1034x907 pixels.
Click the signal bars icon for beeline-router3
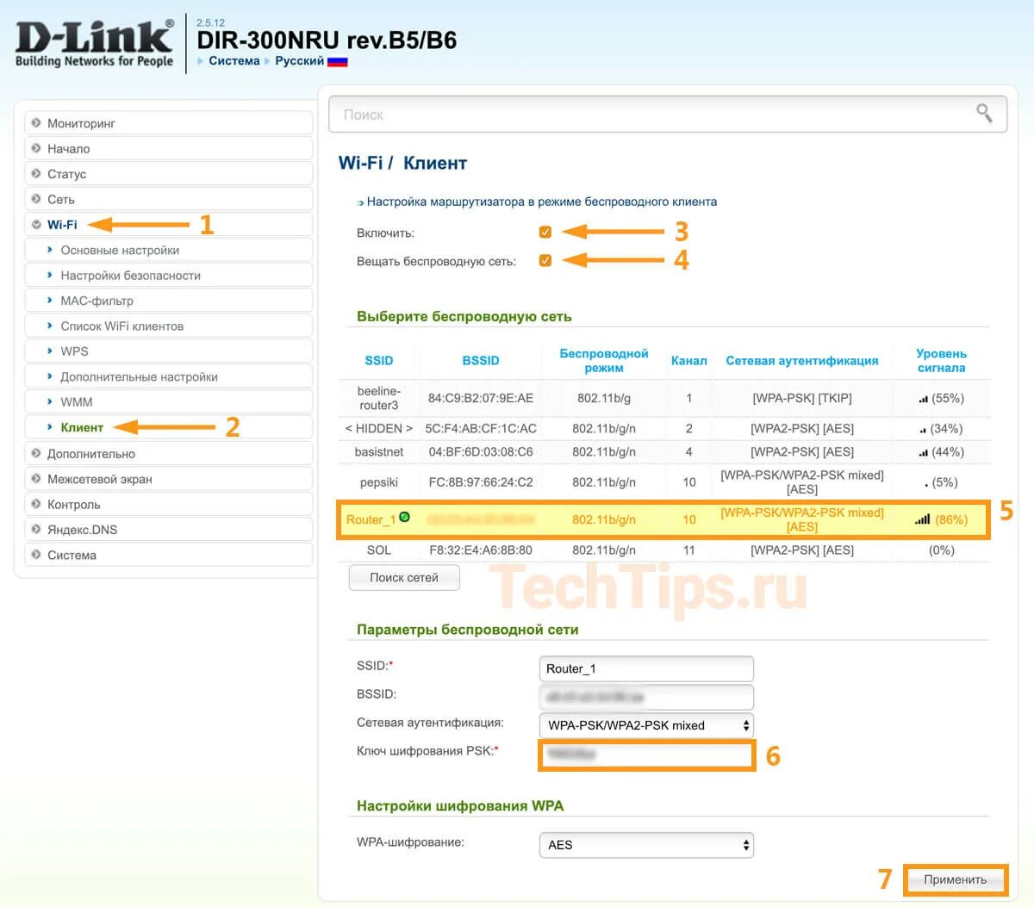click(923, 399)
